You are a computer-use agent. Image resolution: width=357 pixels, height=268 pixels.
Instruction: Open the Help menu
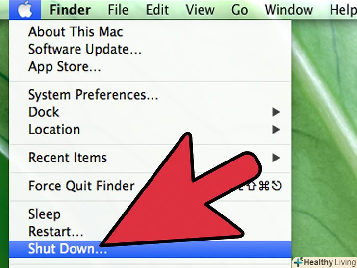tap(343, 10)
